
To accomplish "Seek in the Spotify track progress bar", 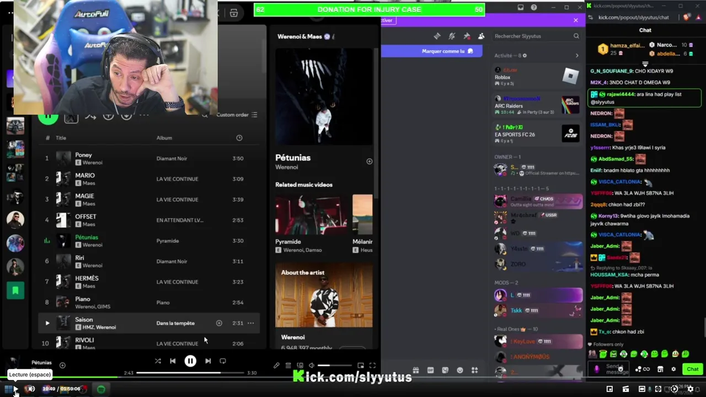I will point(190,373).
